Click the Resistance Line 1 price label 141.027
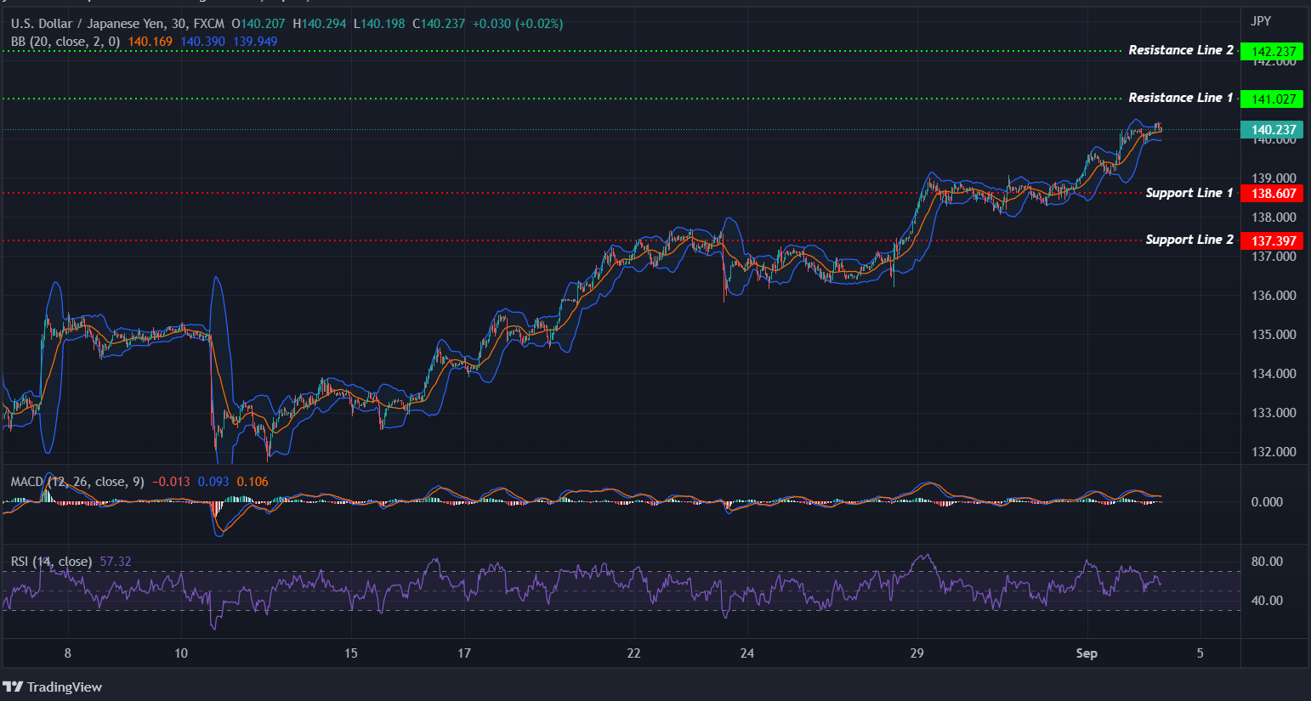 pos(1273,99)
